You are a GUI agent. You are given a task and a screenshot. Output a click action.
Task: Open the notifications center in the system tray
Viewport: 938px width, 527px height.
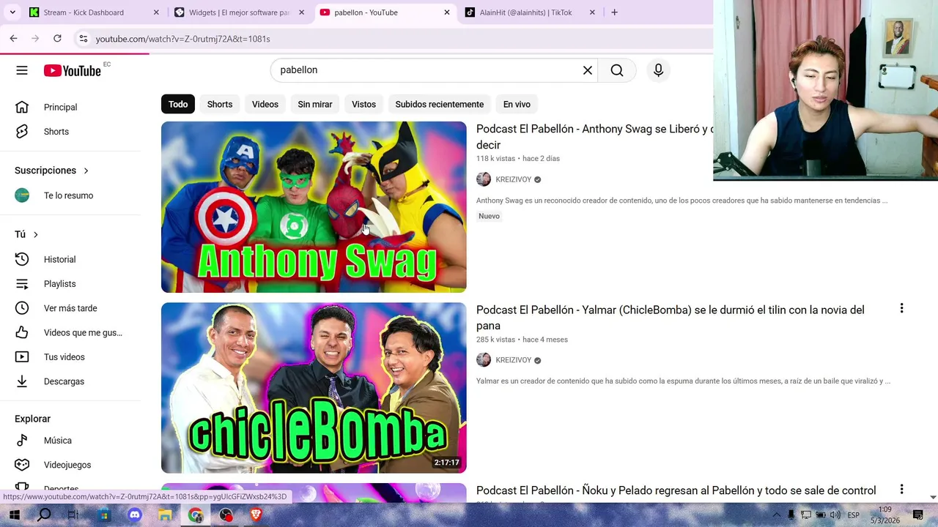[x=917, y=515]
